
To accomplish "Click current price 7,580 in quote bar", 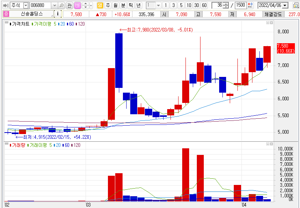I will coord(76,14).
